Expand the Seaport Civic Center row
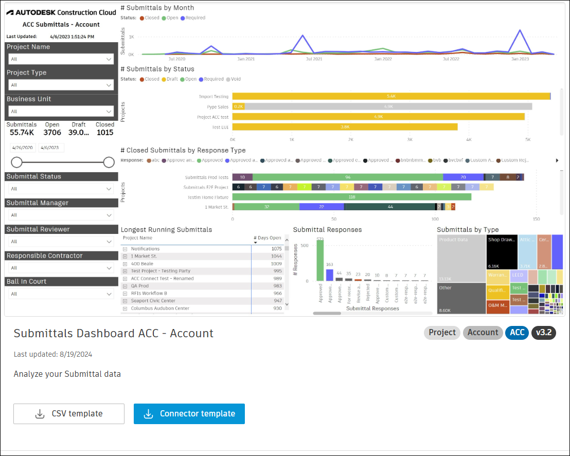This screenshot has height=456, width=570. (125, 301)
